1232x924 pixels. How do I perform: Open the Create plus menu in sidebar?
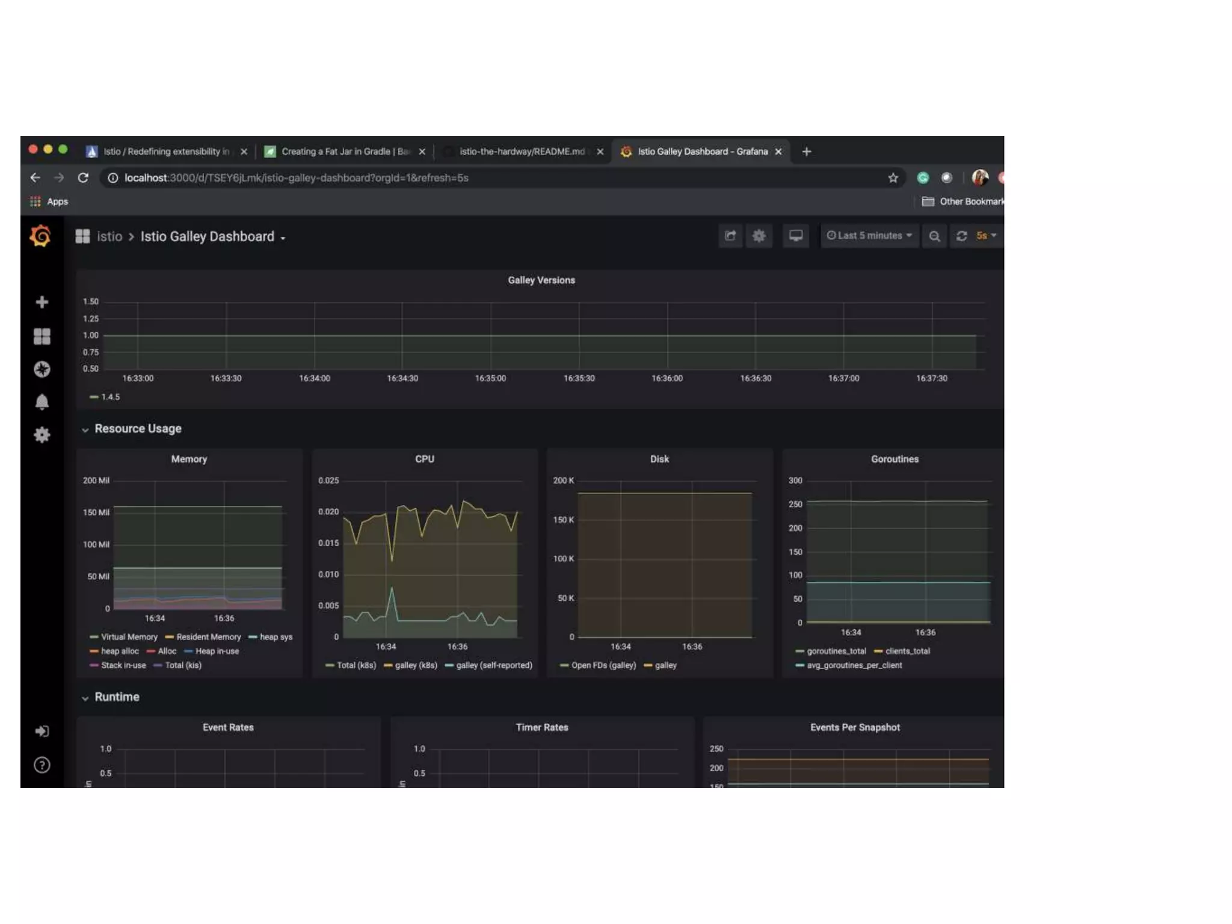[42, 302]
